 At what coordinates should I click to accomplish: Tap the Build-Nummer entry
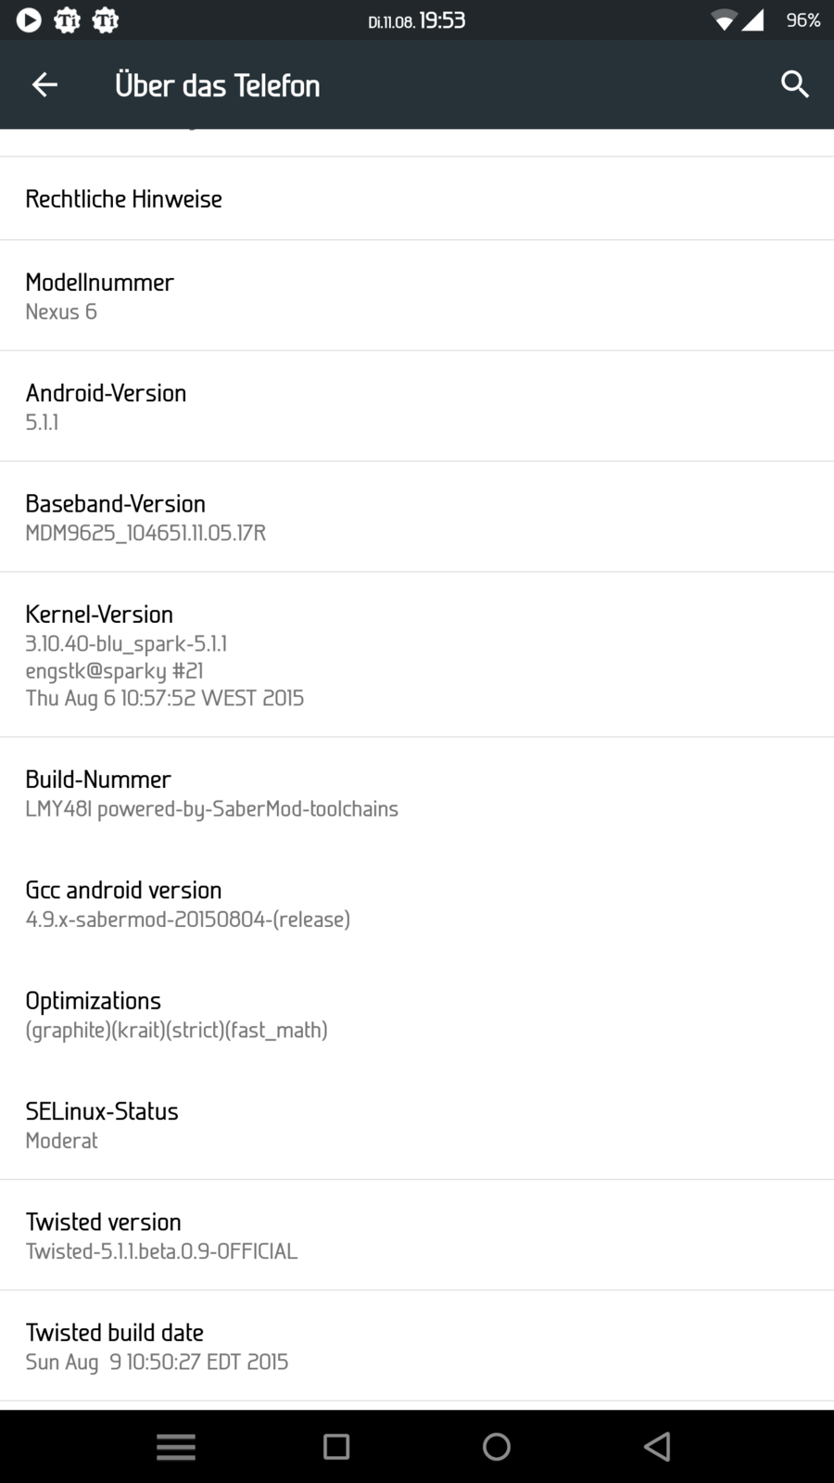(417, 792)
